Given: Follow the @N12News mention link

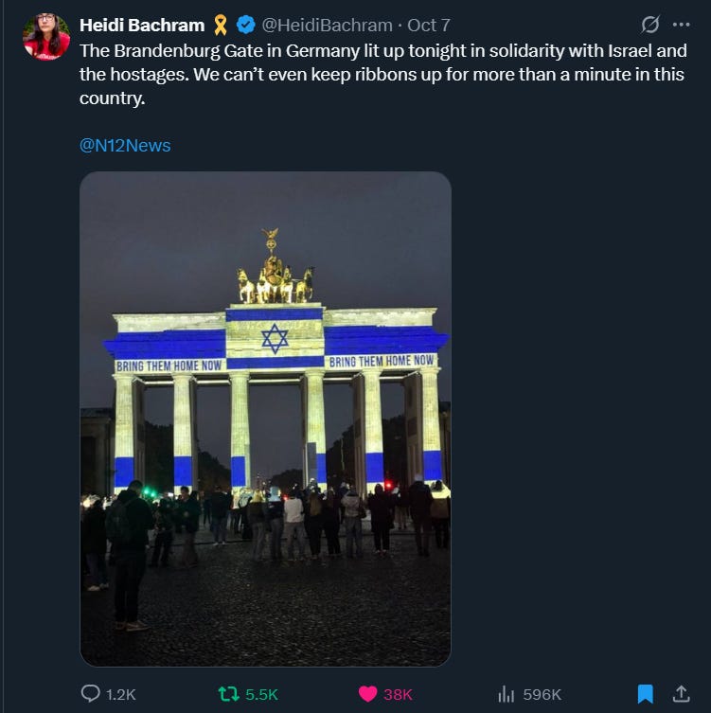Looking at the screenshot, I should coord(125,146).
